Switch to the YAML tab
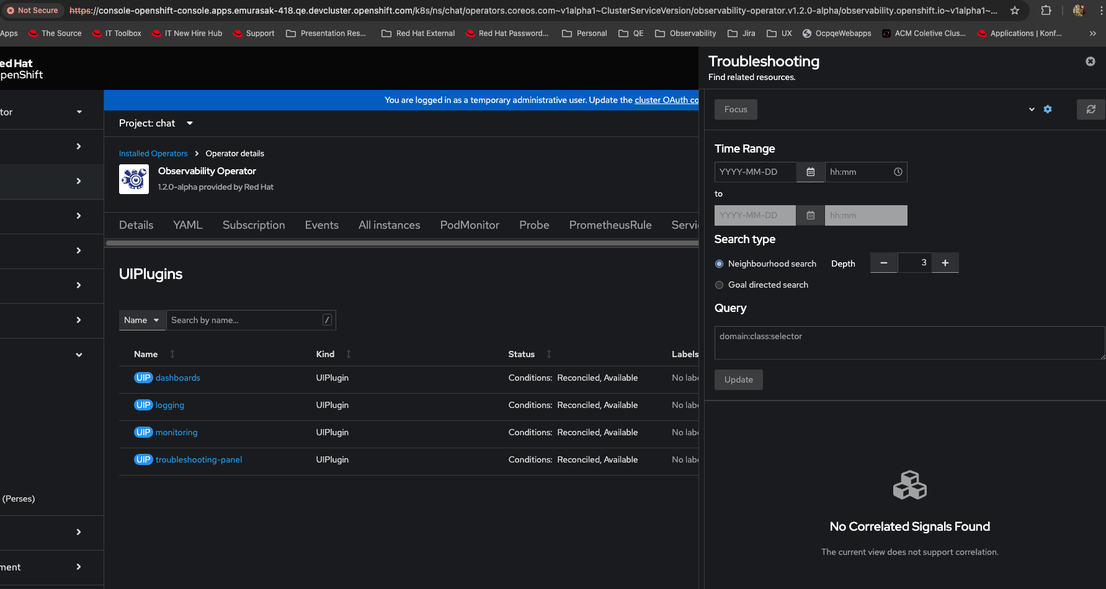This screenshot has width=1106, height=589. point(187,225)
